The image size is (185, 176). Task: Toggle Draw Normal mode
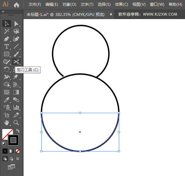5,159
